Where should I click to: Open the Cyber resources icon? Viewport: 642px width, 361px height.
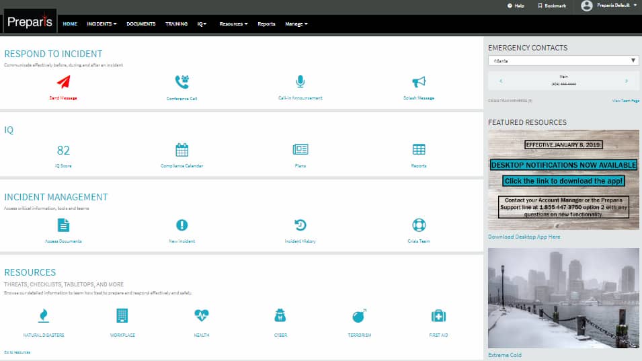pos(280,316)
